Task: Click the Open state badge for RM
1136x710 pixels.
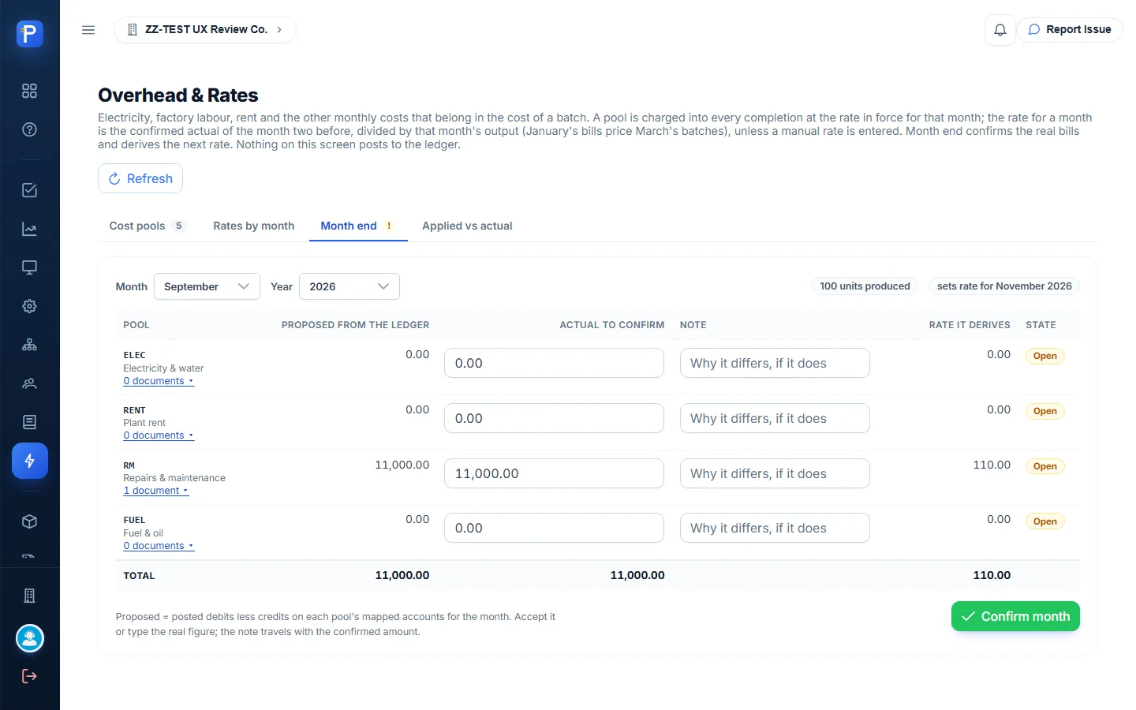Action: (x=1045, y=466)
